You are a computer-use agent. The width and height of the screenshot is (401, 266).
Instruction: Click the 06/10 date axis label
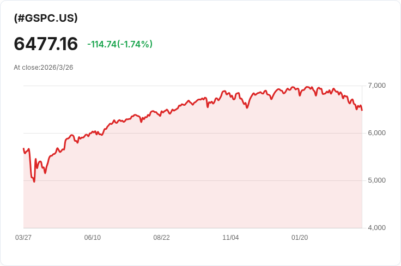93,238
